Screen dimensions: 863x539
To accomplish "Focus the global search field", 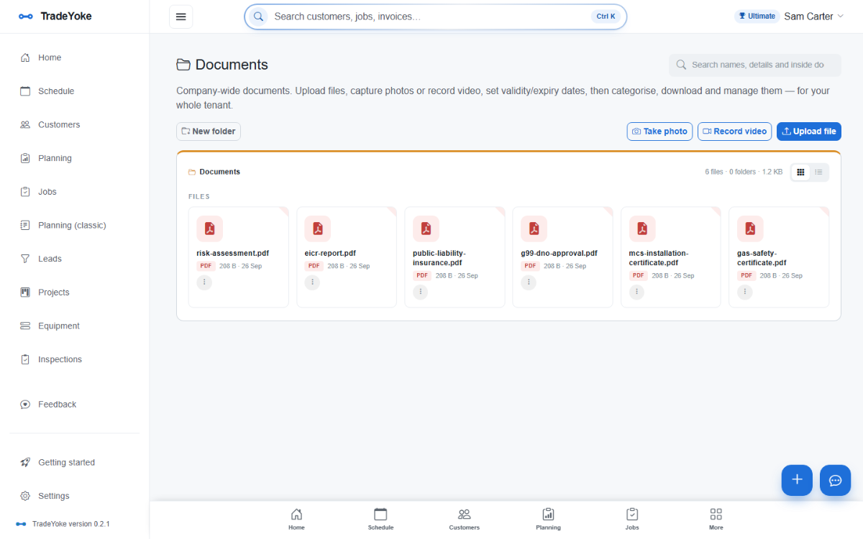I will click(436, 17).
